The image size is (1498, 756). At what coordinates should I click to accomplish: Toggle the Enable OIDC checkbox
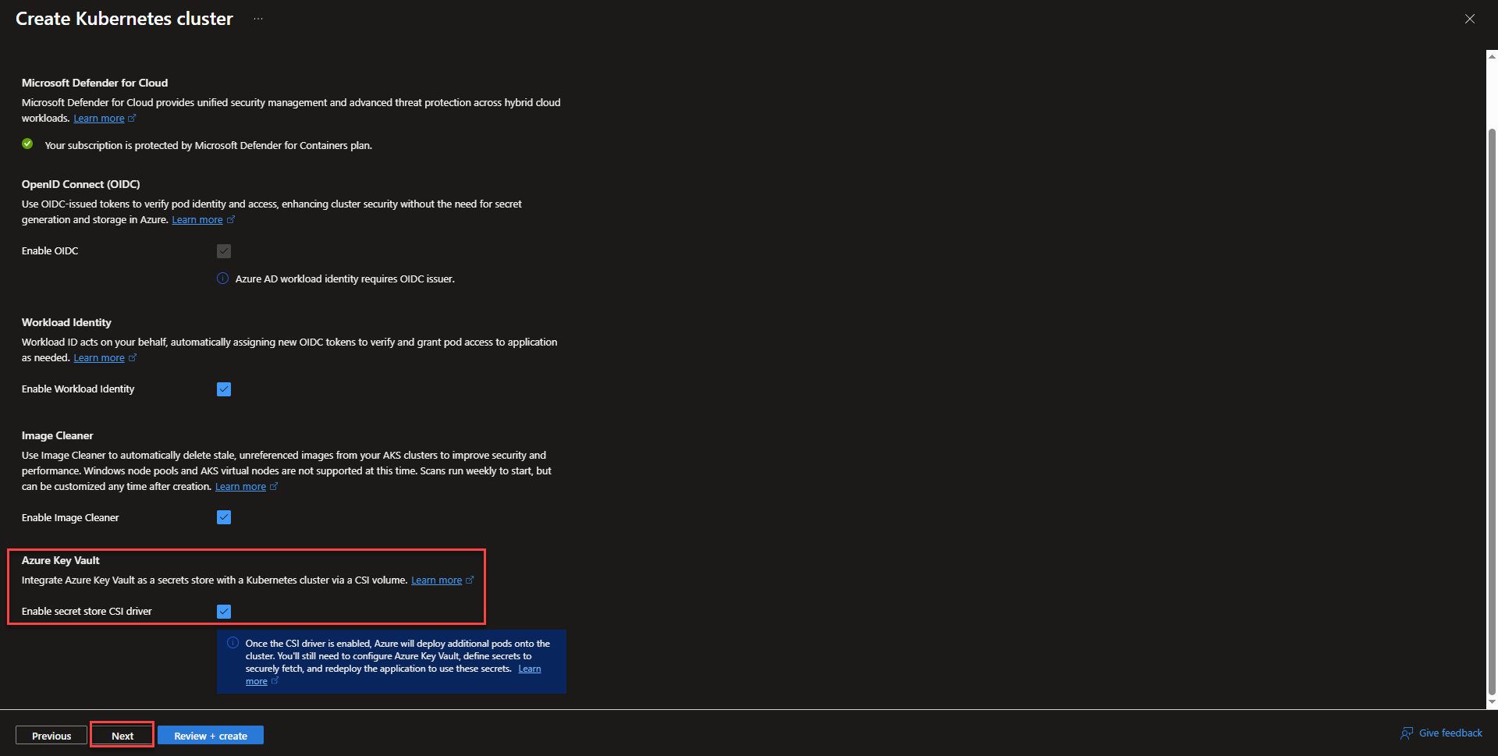pos(224,251)
